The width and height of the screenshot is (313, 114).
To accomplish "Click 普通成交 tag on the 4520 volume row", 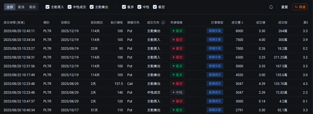I will click(x=215, y=75).
